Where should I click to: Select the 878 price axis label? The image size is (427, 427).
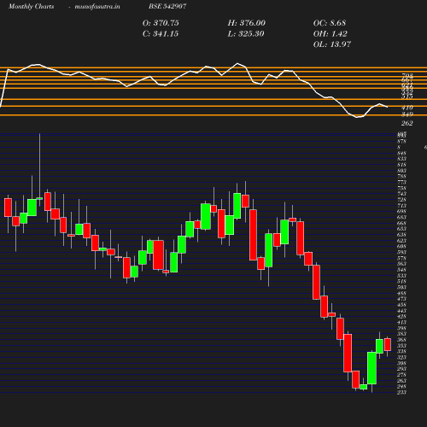click(x=401, y=142)
